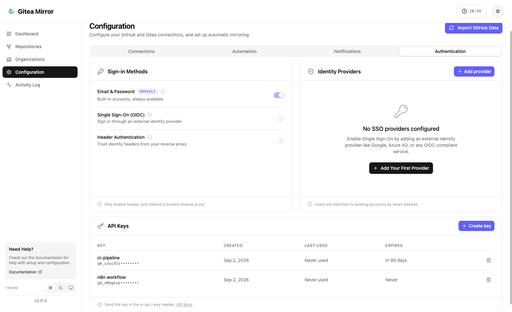Click the large key icon above No SSO providers
This screenshot has width=512, height=312.
point(401,111)
